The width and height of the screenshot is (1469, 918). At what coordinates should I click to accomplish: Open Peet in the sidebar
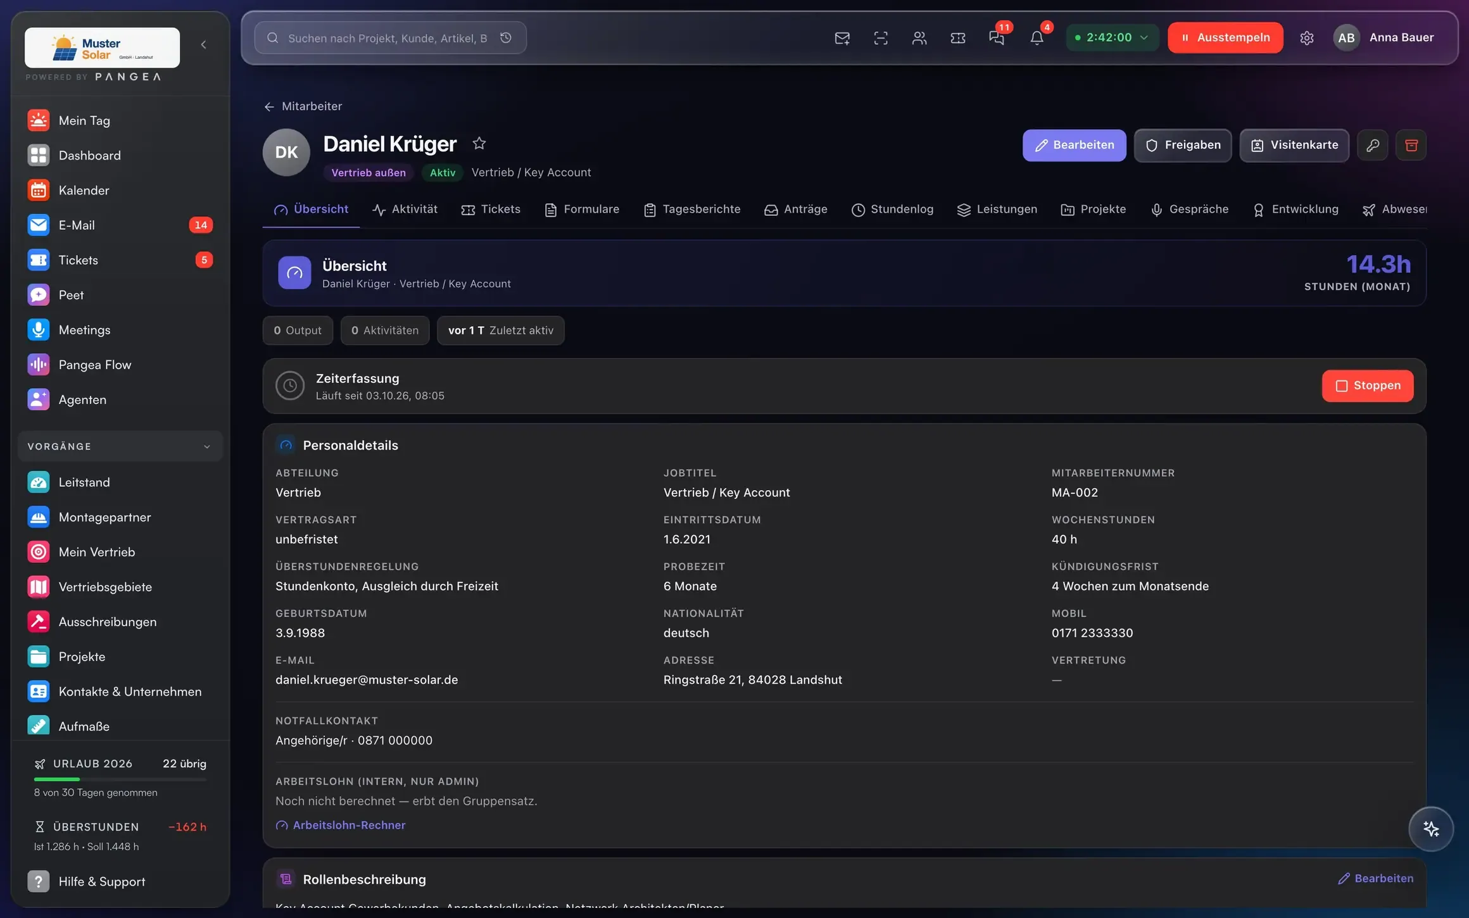point(120,295)
